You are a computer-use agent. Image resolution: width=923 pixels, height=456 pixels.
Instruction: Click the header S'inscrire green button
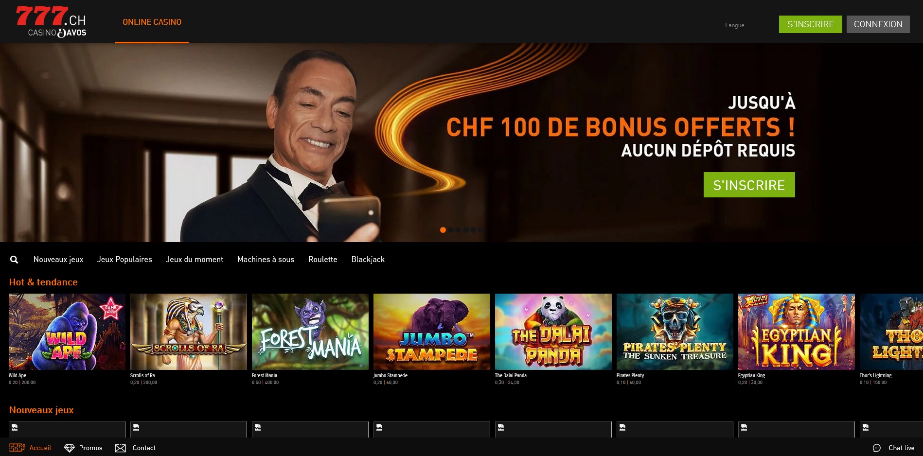pos(810,24)
